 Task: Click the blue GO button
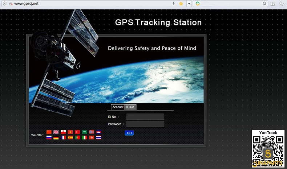129,133
